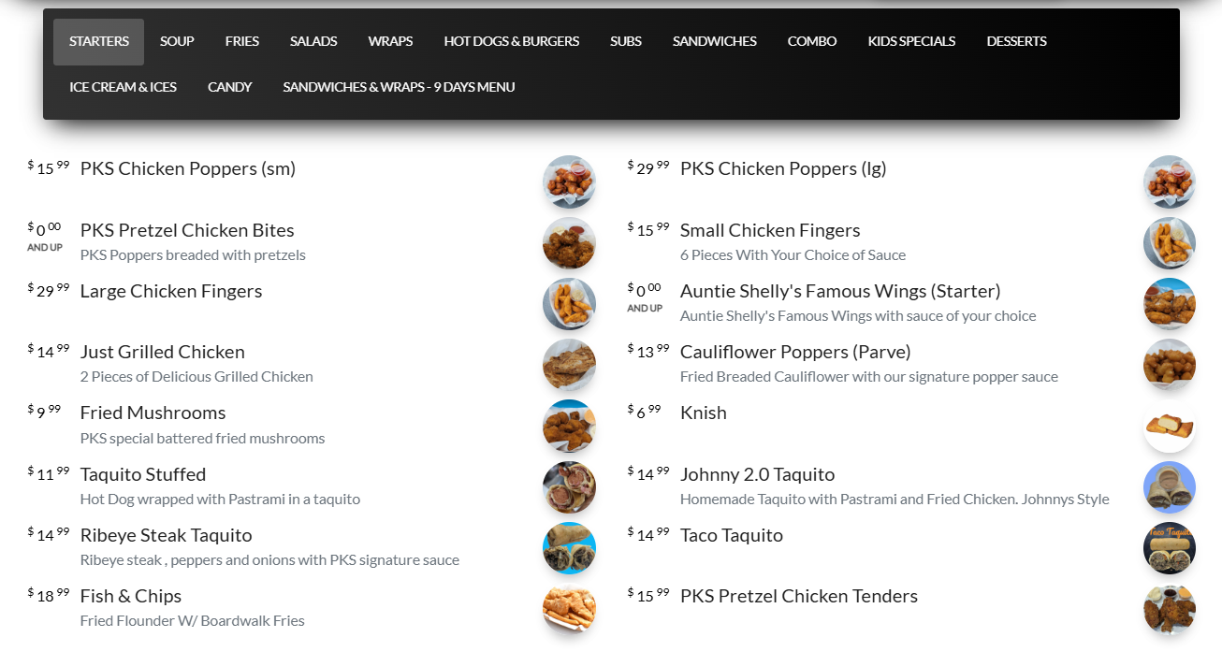Browse the ICE CREAM & ICES menu
Image resolution: width=1222 pixels, height=652 pixels.
click(123, 87)
